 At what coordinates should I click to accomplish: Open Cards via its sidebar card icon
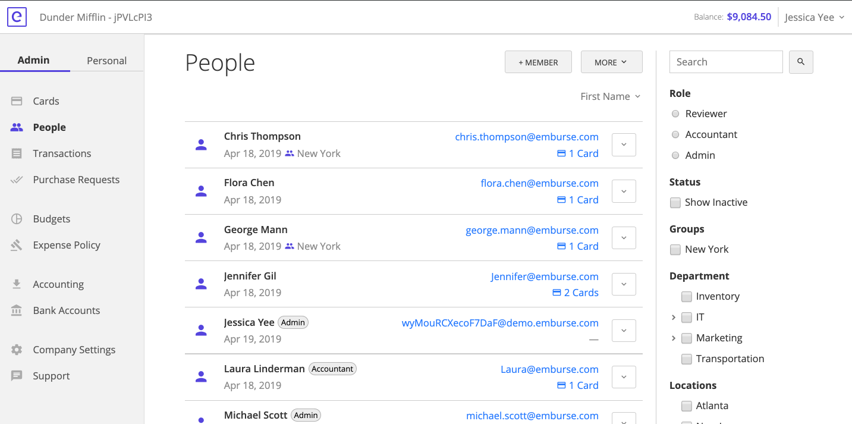pos(17,101)
